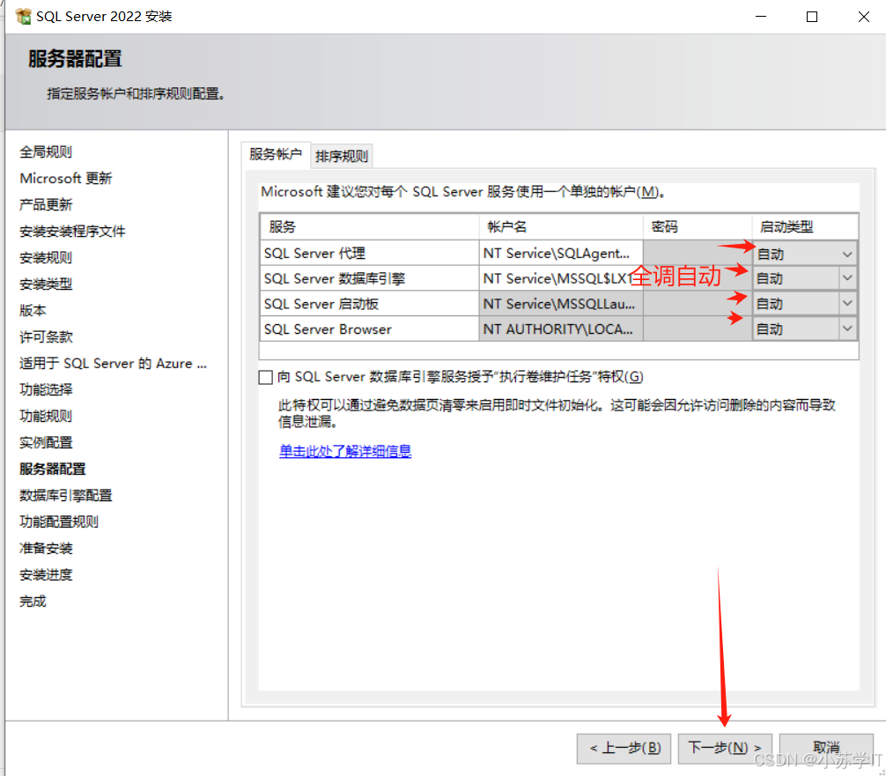This screenshot has width=886, height=776.
Task: Select the SQL Server 启动板 service row
Action: pyautogui.click(x=370, y=304)
